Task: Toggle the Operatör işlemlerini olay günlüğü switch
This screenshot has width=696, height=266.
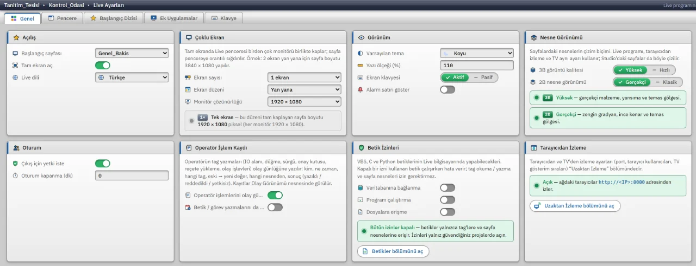Action: pos(275,195)
